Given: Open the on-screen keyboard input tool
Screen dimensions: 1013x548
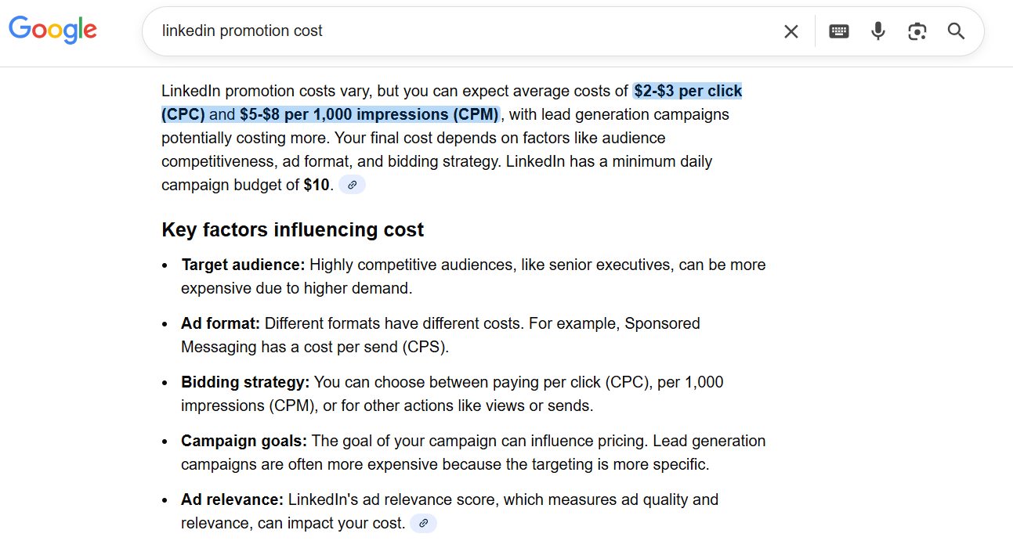Looking at the screenshot, I should click(839, 31).
